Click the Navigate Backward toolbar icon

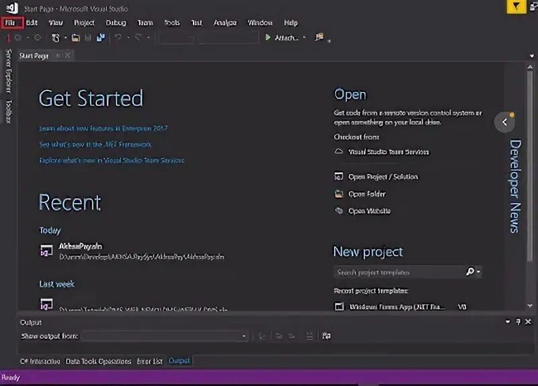(18, 38)
